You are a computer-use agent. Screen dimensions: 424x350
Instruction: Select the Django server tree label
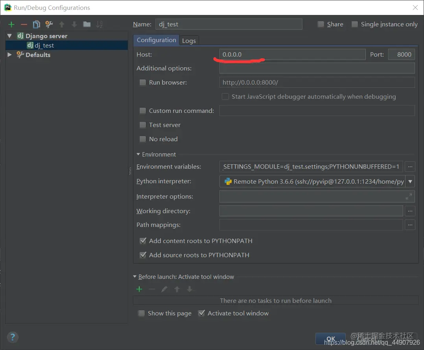pos(46,36)
